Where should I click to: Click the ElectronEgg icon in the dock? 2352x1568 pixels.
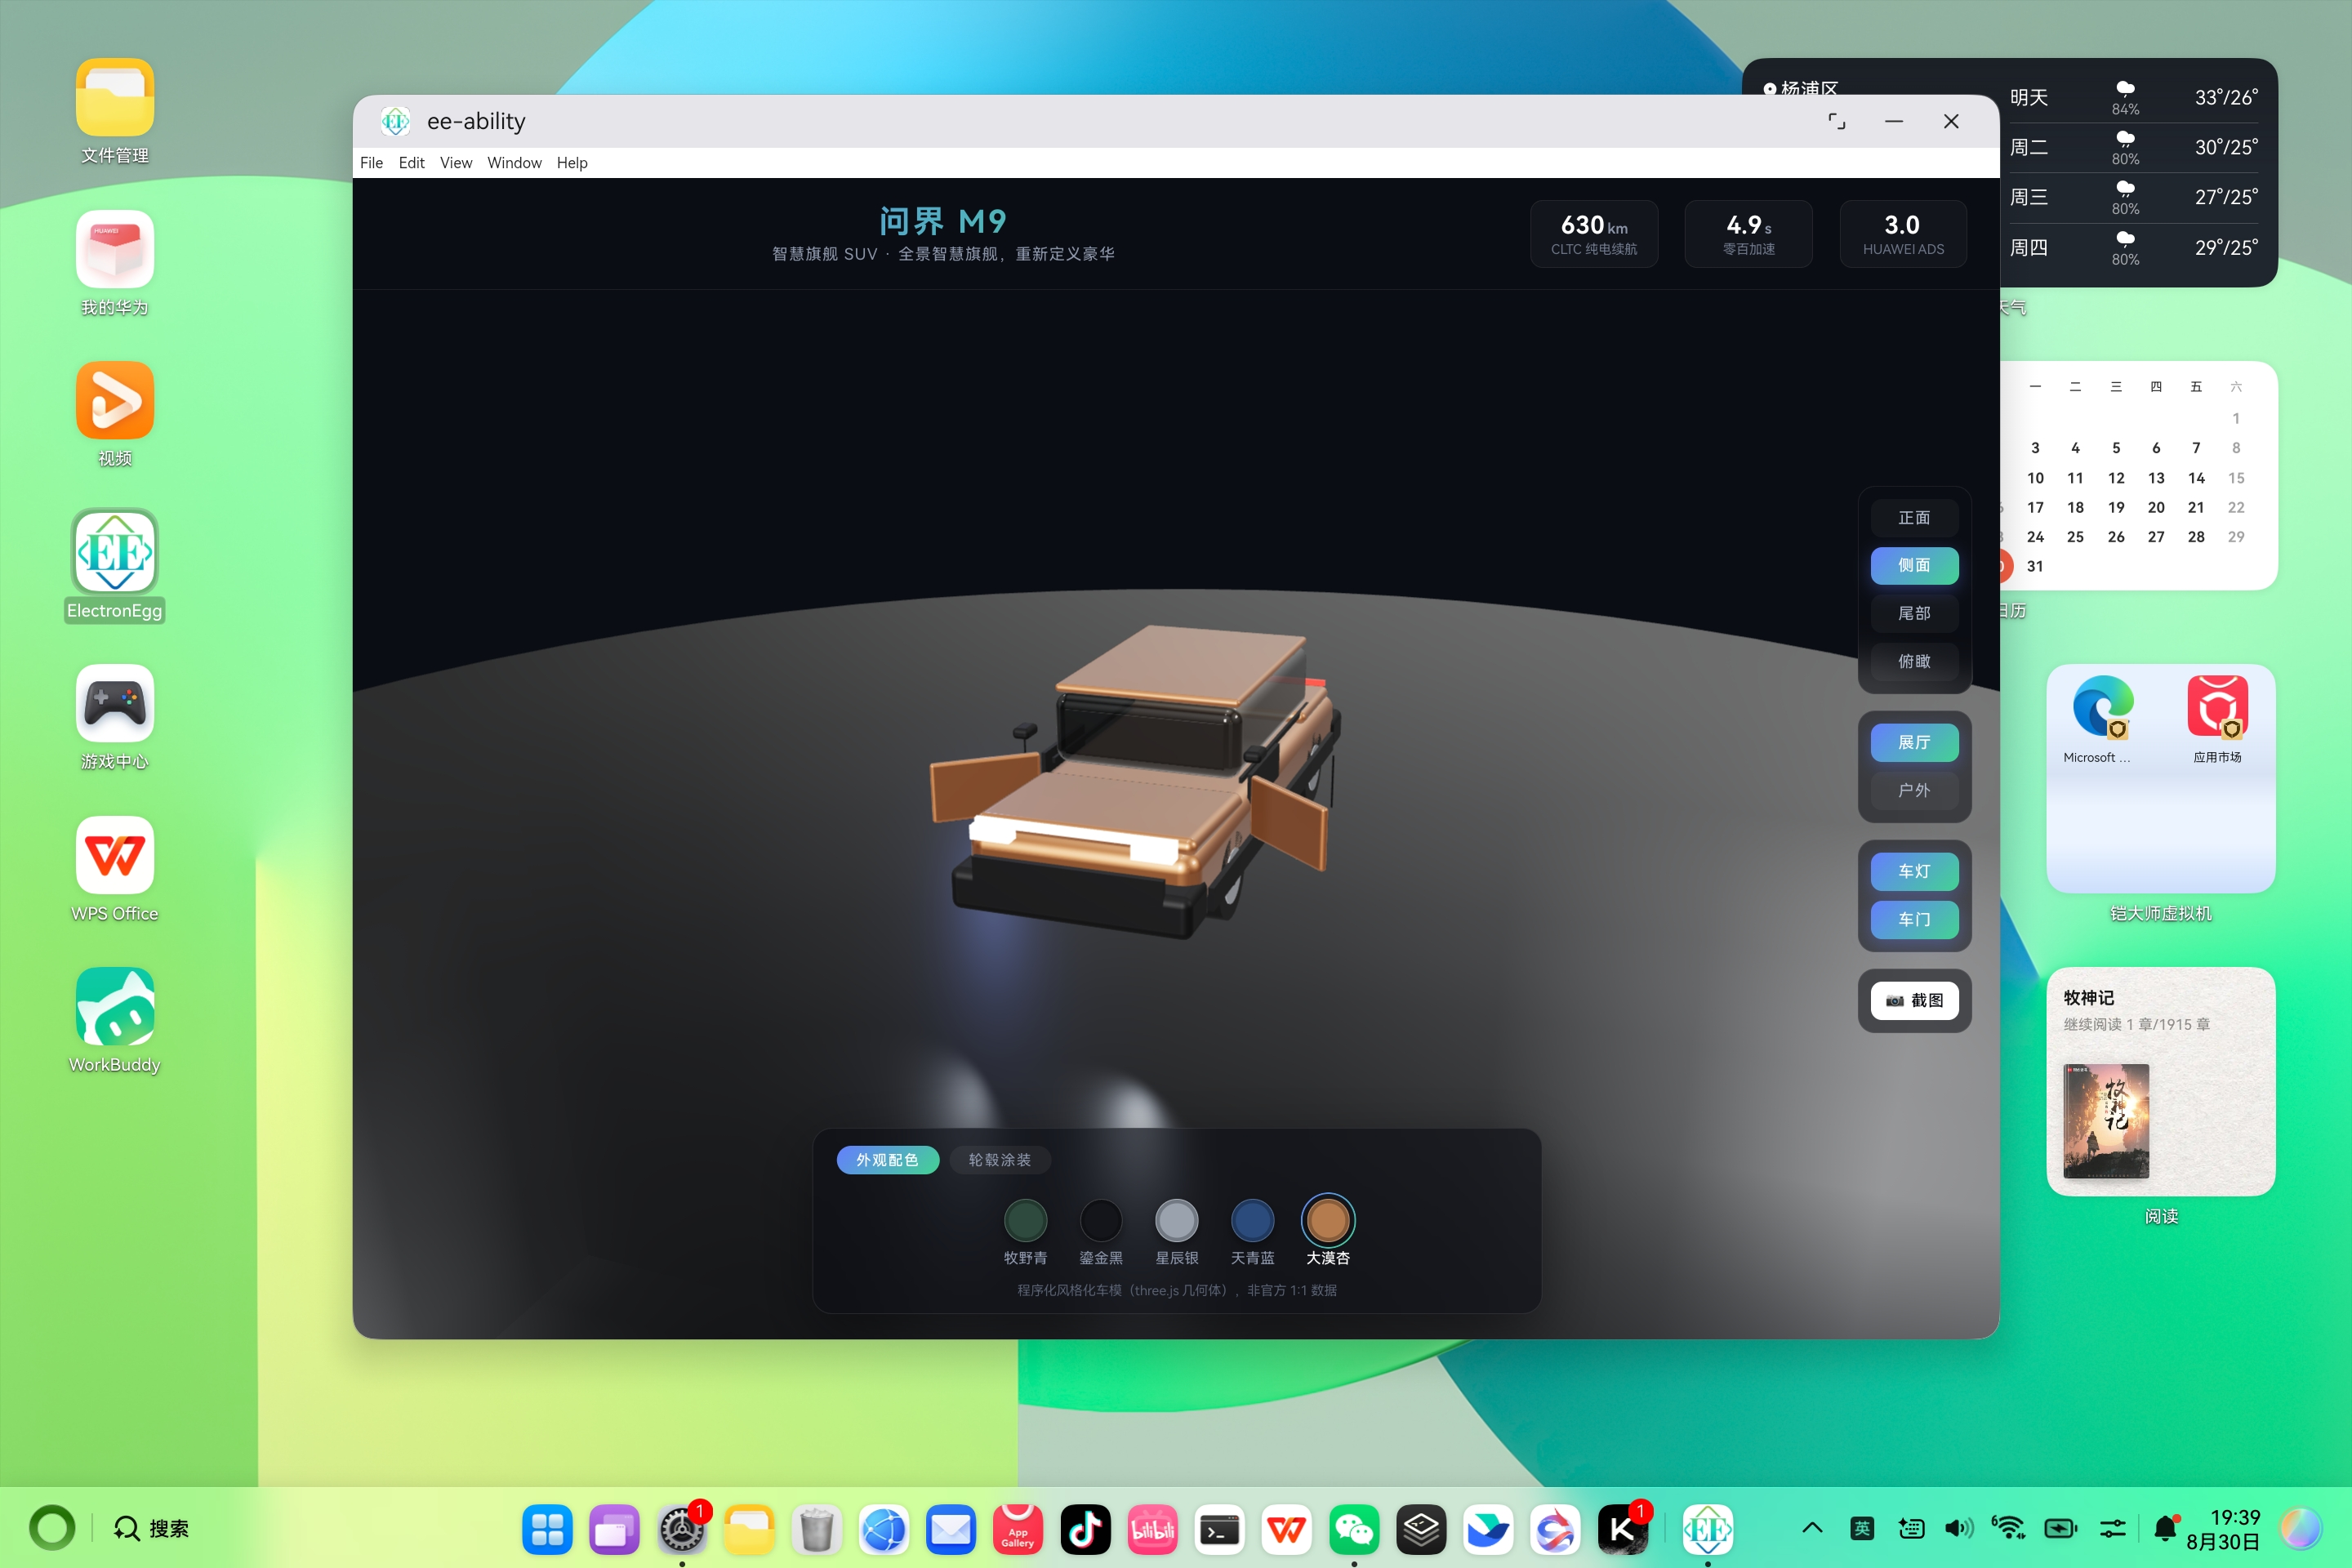1707,1529
